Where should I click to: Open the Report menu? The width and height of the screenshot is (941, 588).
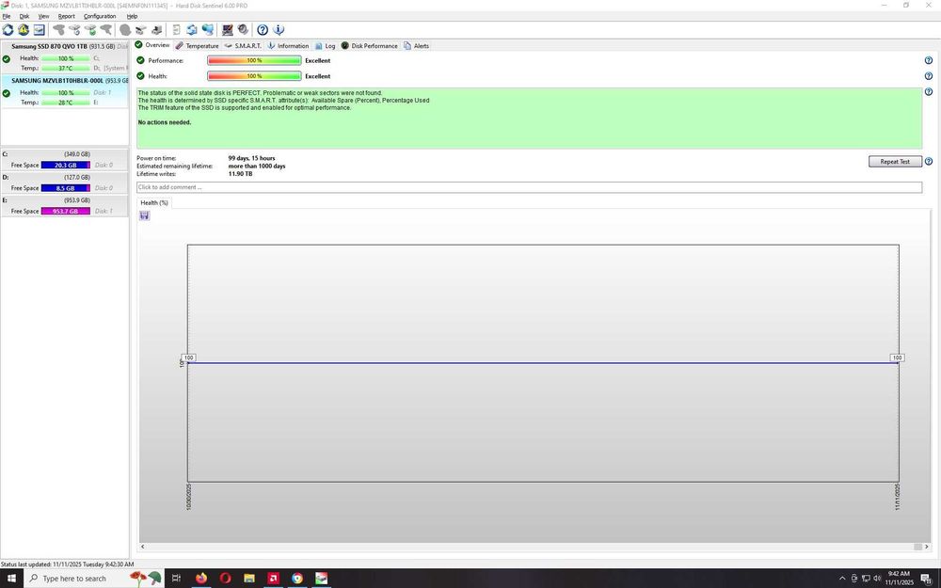[66, 16]
